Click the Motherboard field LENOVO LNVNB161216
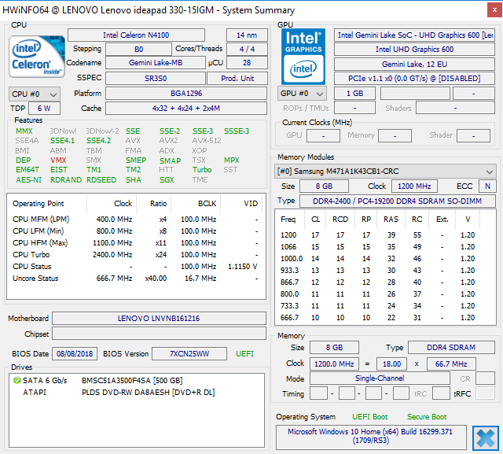 click(159, 318)
